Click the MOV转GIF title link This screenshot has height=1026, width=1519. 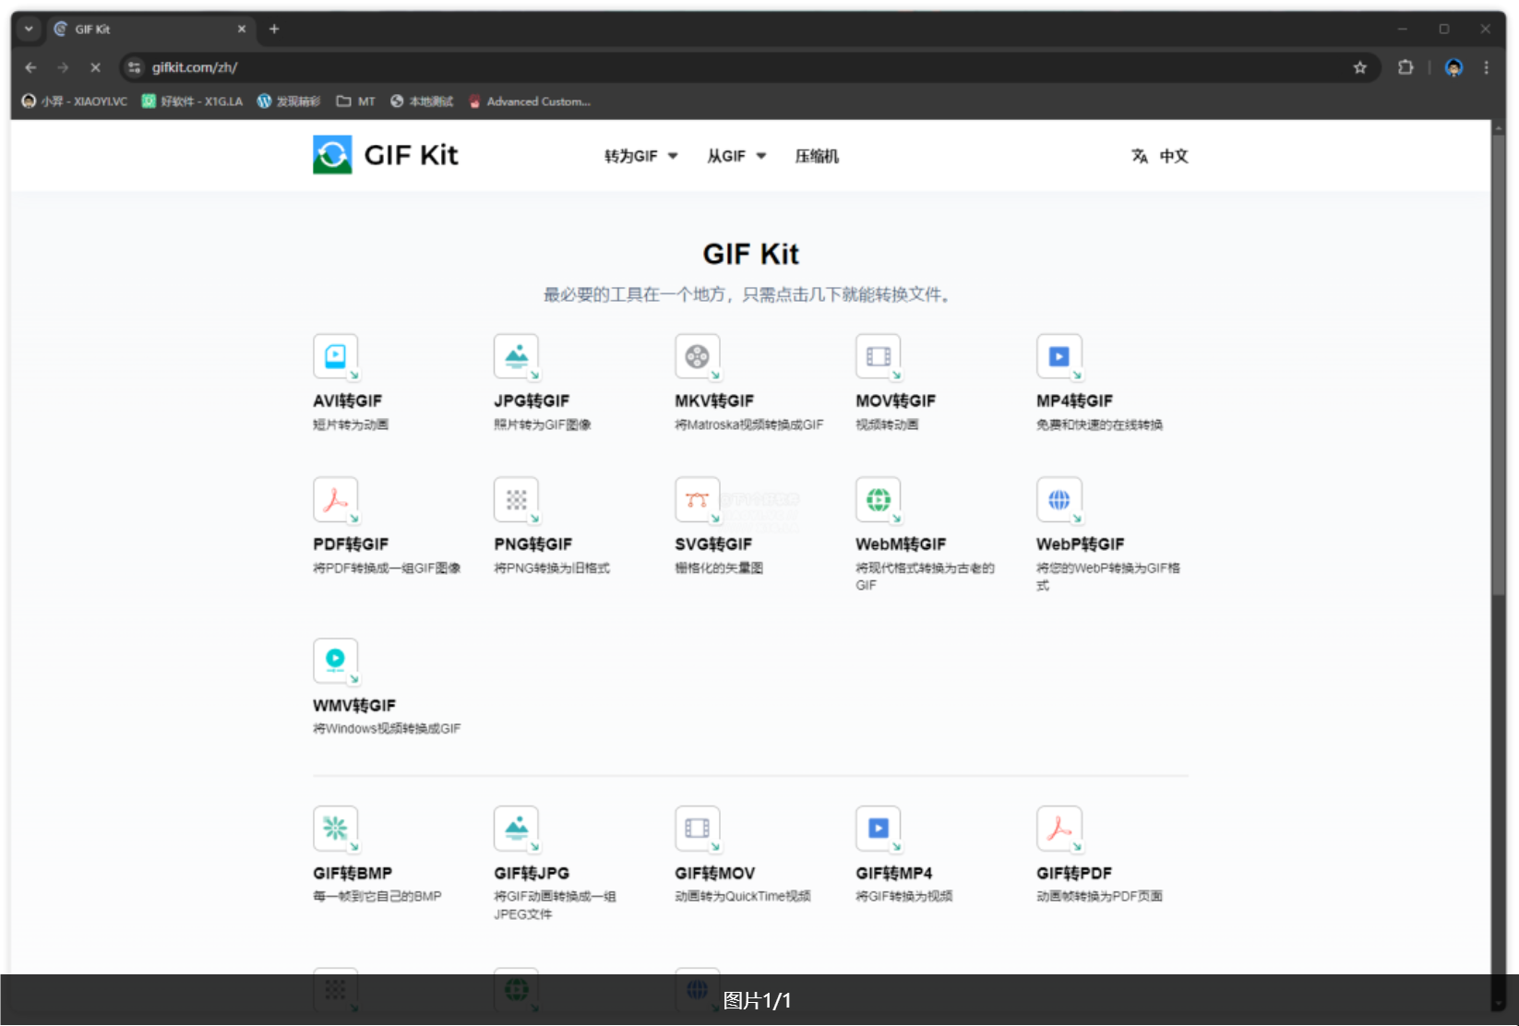[x=895, y=400]
